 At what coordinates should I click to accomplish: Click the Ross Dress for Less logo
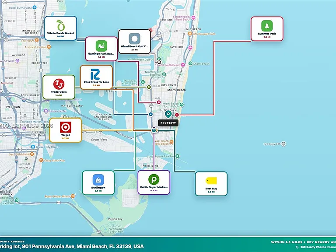[x=95, y=74]
